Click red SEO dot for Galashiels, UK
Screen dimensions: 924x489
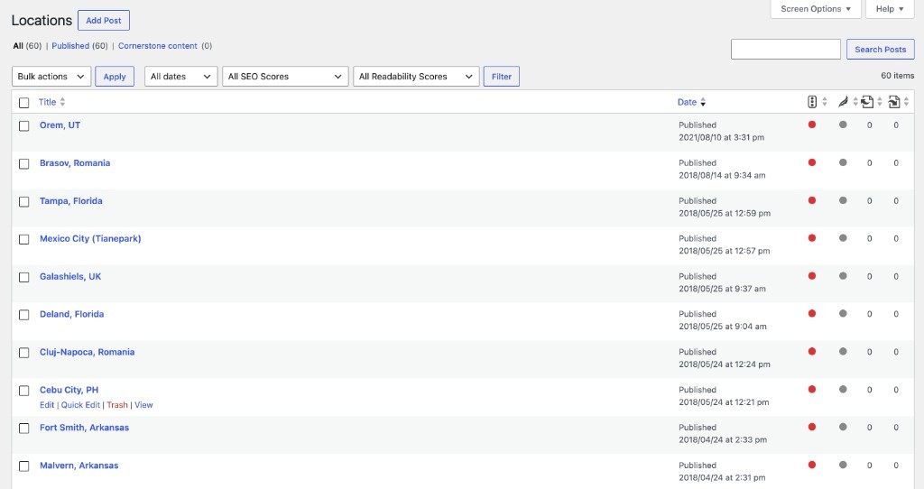[812, 276]
